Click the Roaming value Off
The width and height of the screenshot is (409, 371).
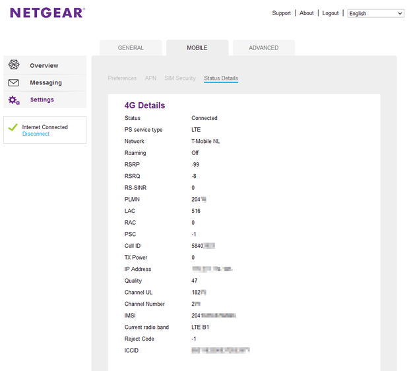click(x=195, y=153)
